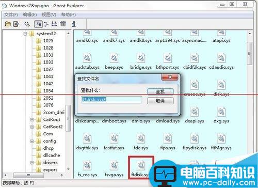Select the Com folder in tree
258x188 pixels.
[x=48, y=134]
